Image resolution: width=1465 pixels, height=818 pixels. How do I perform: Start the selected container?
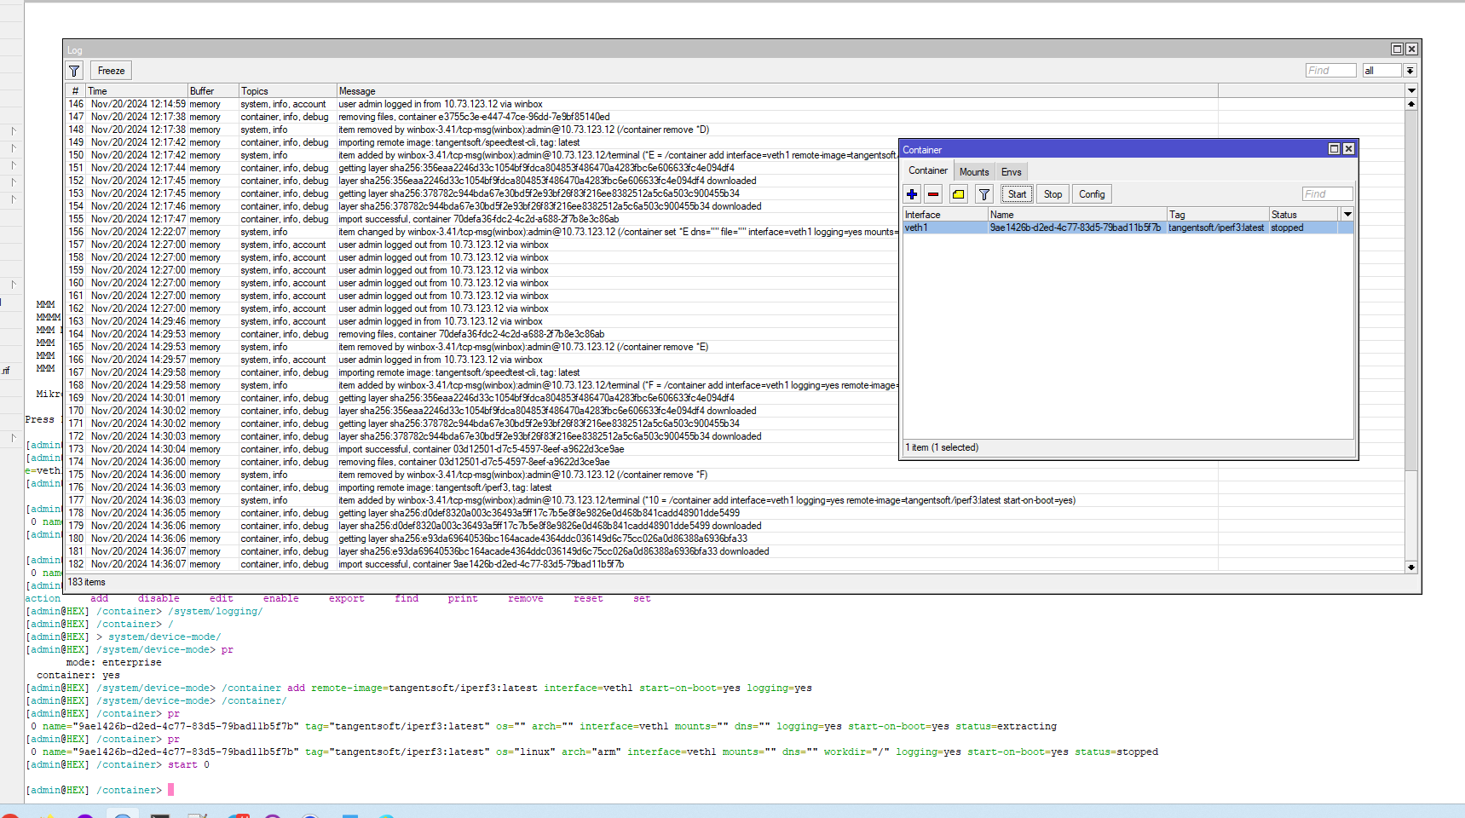[x=1017, y=194]
